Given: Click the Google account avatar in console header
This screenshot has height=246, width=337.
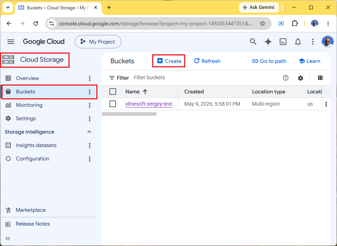Looking at the screenshot, I should 327,42.
